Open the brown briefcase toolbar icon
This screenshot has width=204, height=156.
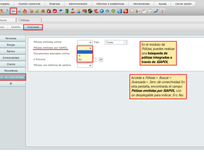[43, 11]
